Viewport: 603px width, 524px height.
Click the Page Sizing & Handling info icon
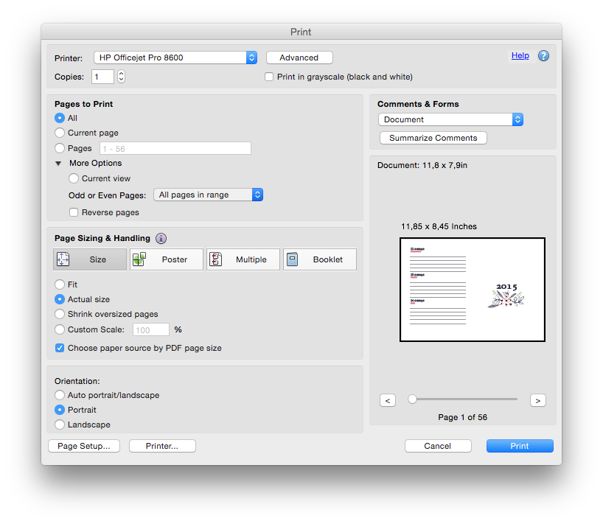[x=161, y=238]
